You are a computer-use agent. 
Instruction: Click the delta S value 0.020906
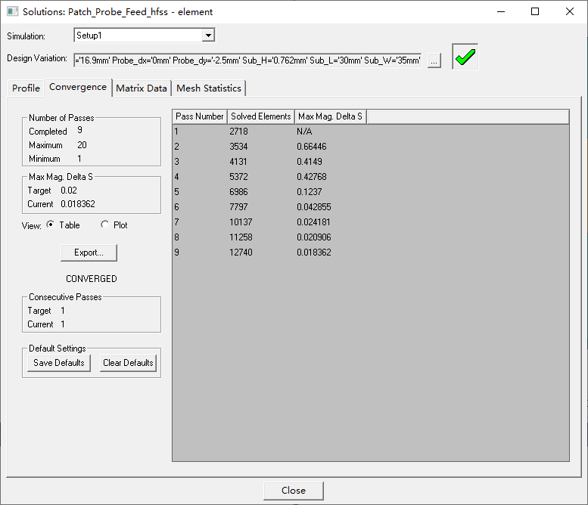(x=314, y=237)
